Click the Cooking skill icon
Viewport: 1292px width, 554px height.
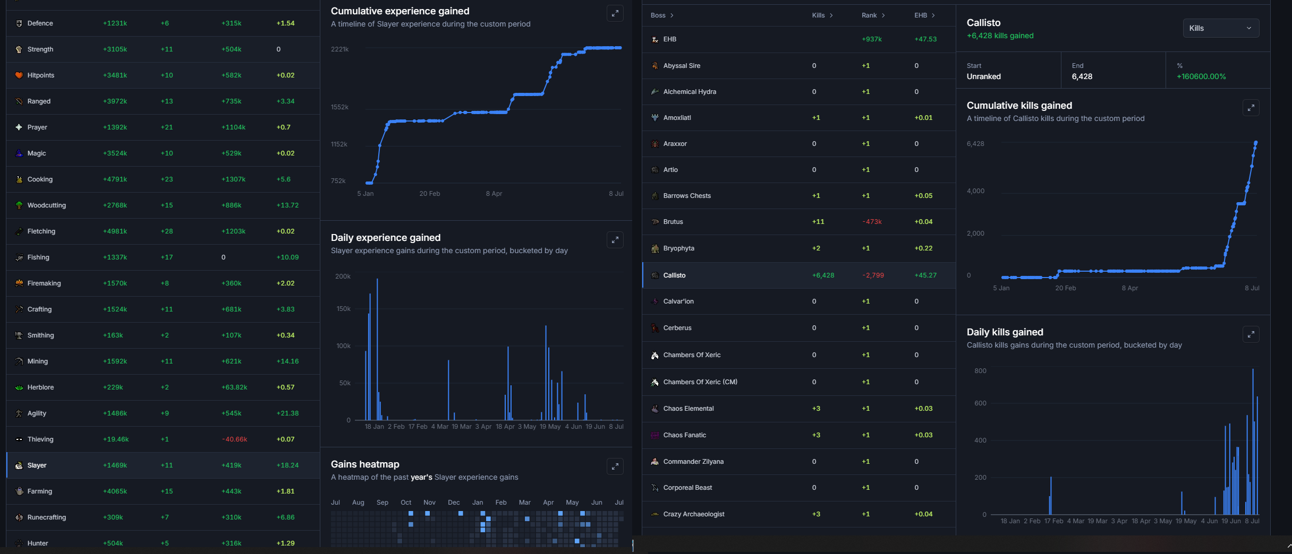click(19, 179)
